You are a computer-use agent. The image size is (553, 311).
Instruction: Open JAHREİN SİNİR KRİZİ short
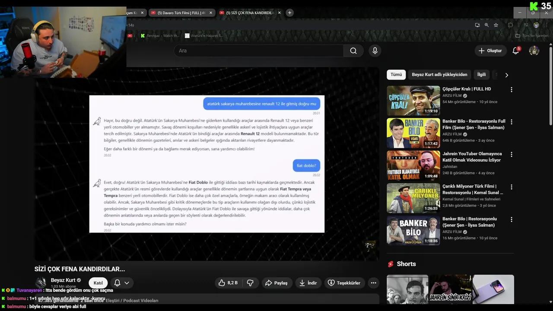coord(450,289)
